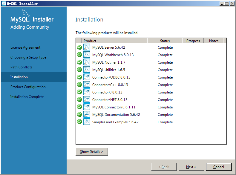Minimize the MySQL Installer window
Image resolution: width=236 pixels, height=175 pixels.
[x=221, y=4]
